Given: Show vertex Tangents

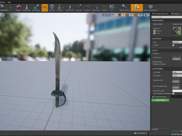Looking at the screenshot, I should 87,8.
